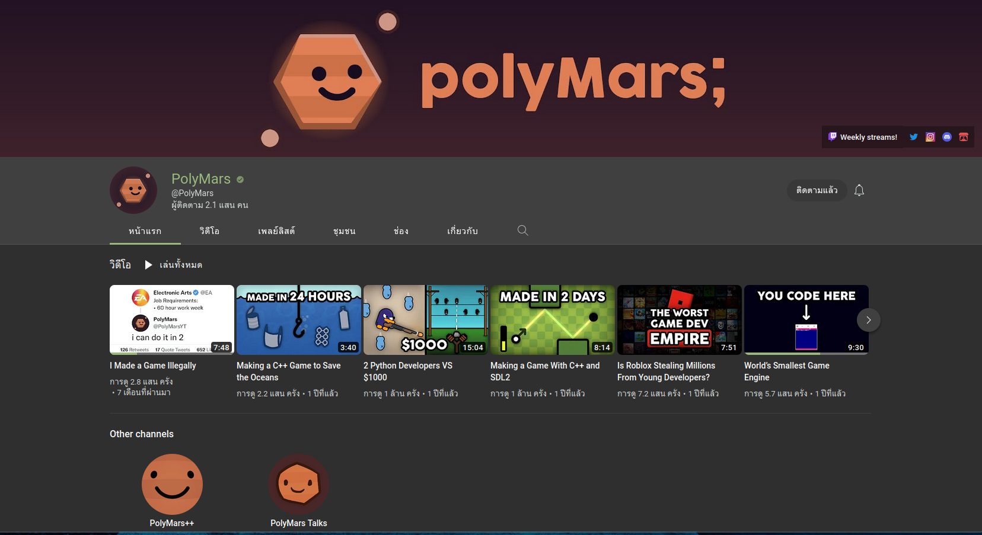The width and height of the screenshot is (982, 535).
Task: Unsubscribe using the ติดตามแล้ว button
Action: [817, 190]
